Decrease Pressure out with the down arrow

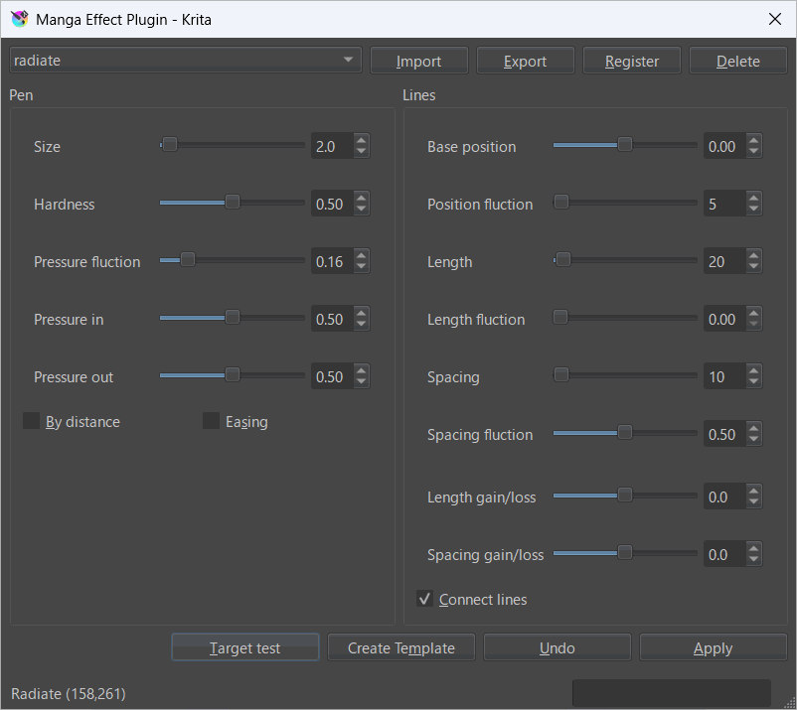[x=362, y=382]
